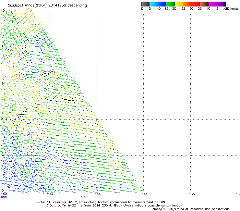Click the 'Rapidscat Winds(25KM) 20141230 descending' title
Viewport: 240px width, 211px height.
46,6
